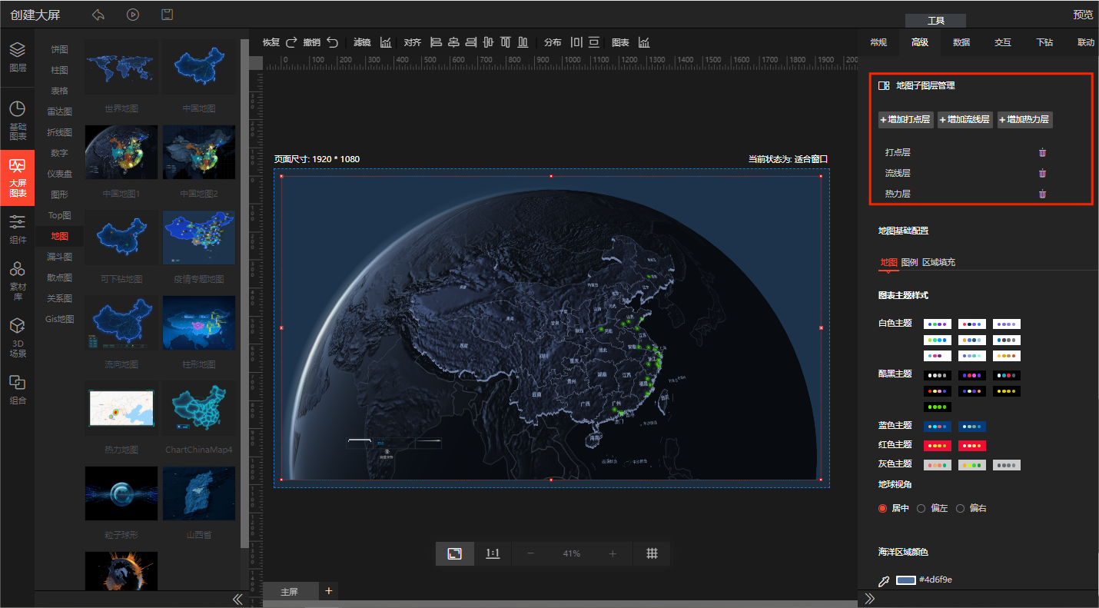The image size is (1099, 608).
Task: Click the eyedropper icon for ocean color
Action: (884, 580)
